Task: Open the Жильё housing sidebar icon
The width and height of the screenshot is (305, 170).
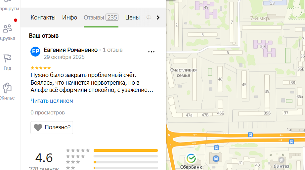Action: click(x=7, y=91)
